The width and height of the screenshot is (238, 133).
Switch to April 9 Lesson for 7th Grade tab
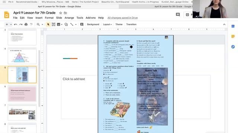click(59, 7)
